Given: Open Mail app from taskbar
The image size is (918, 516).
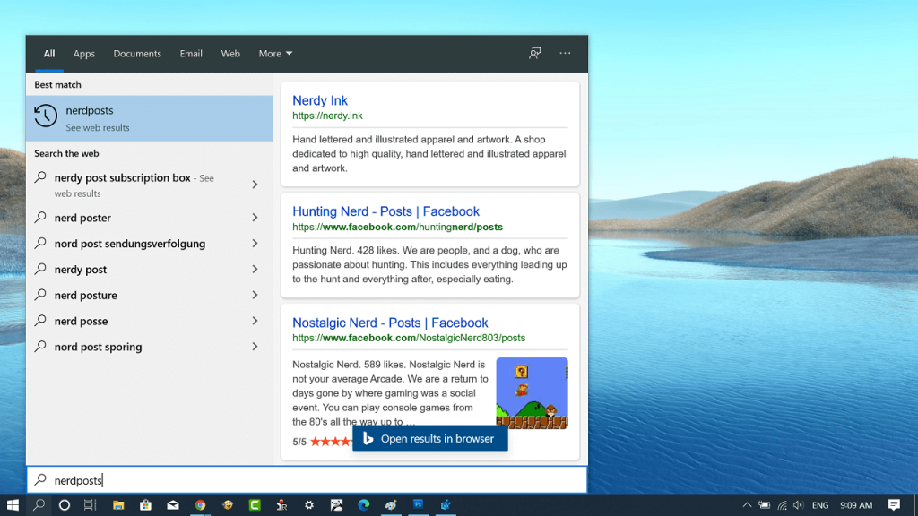Looking at the screenshot, I should pyautogui.click(x=173, y=505).
